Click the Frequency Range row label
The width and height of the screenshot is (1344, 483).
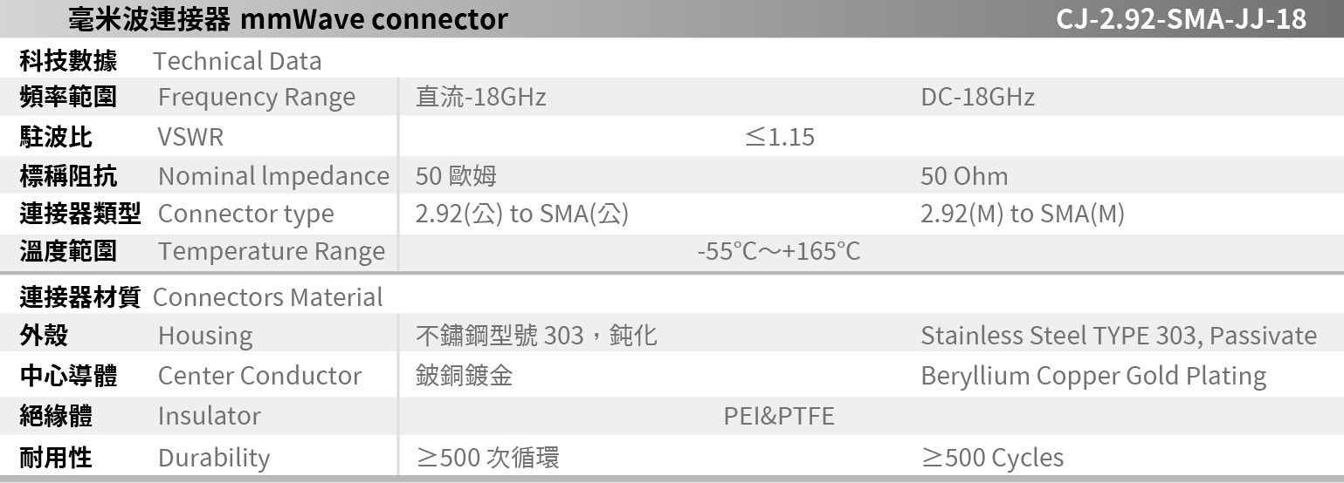[x=256, y=97]
